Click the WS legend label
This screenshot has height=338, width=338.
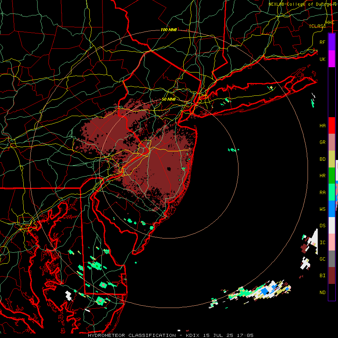tap(322, 209)
